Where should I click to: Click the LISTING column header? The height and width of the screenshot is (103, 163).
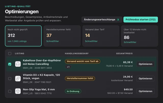[x=20, y=53]
